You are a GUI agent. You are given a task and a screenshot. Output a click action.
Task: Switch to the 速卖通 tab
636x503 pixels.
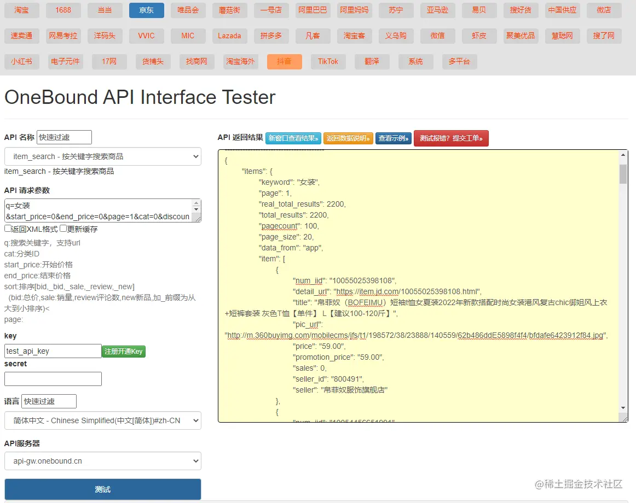click(21, 36)
